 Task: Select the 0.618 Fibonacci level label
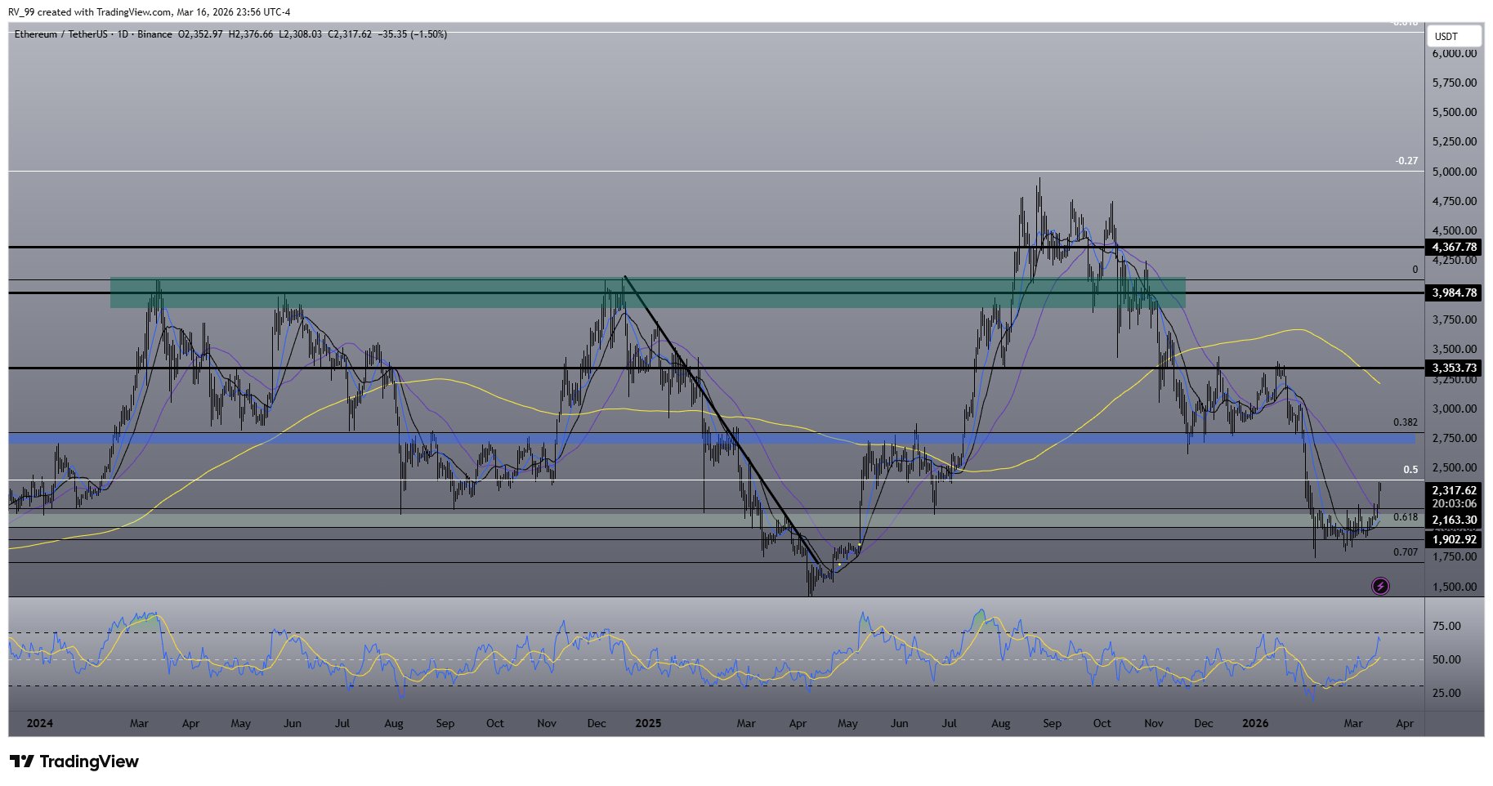point(1406,517)
